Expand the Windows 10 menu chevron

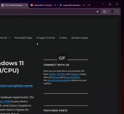[9, 38]
